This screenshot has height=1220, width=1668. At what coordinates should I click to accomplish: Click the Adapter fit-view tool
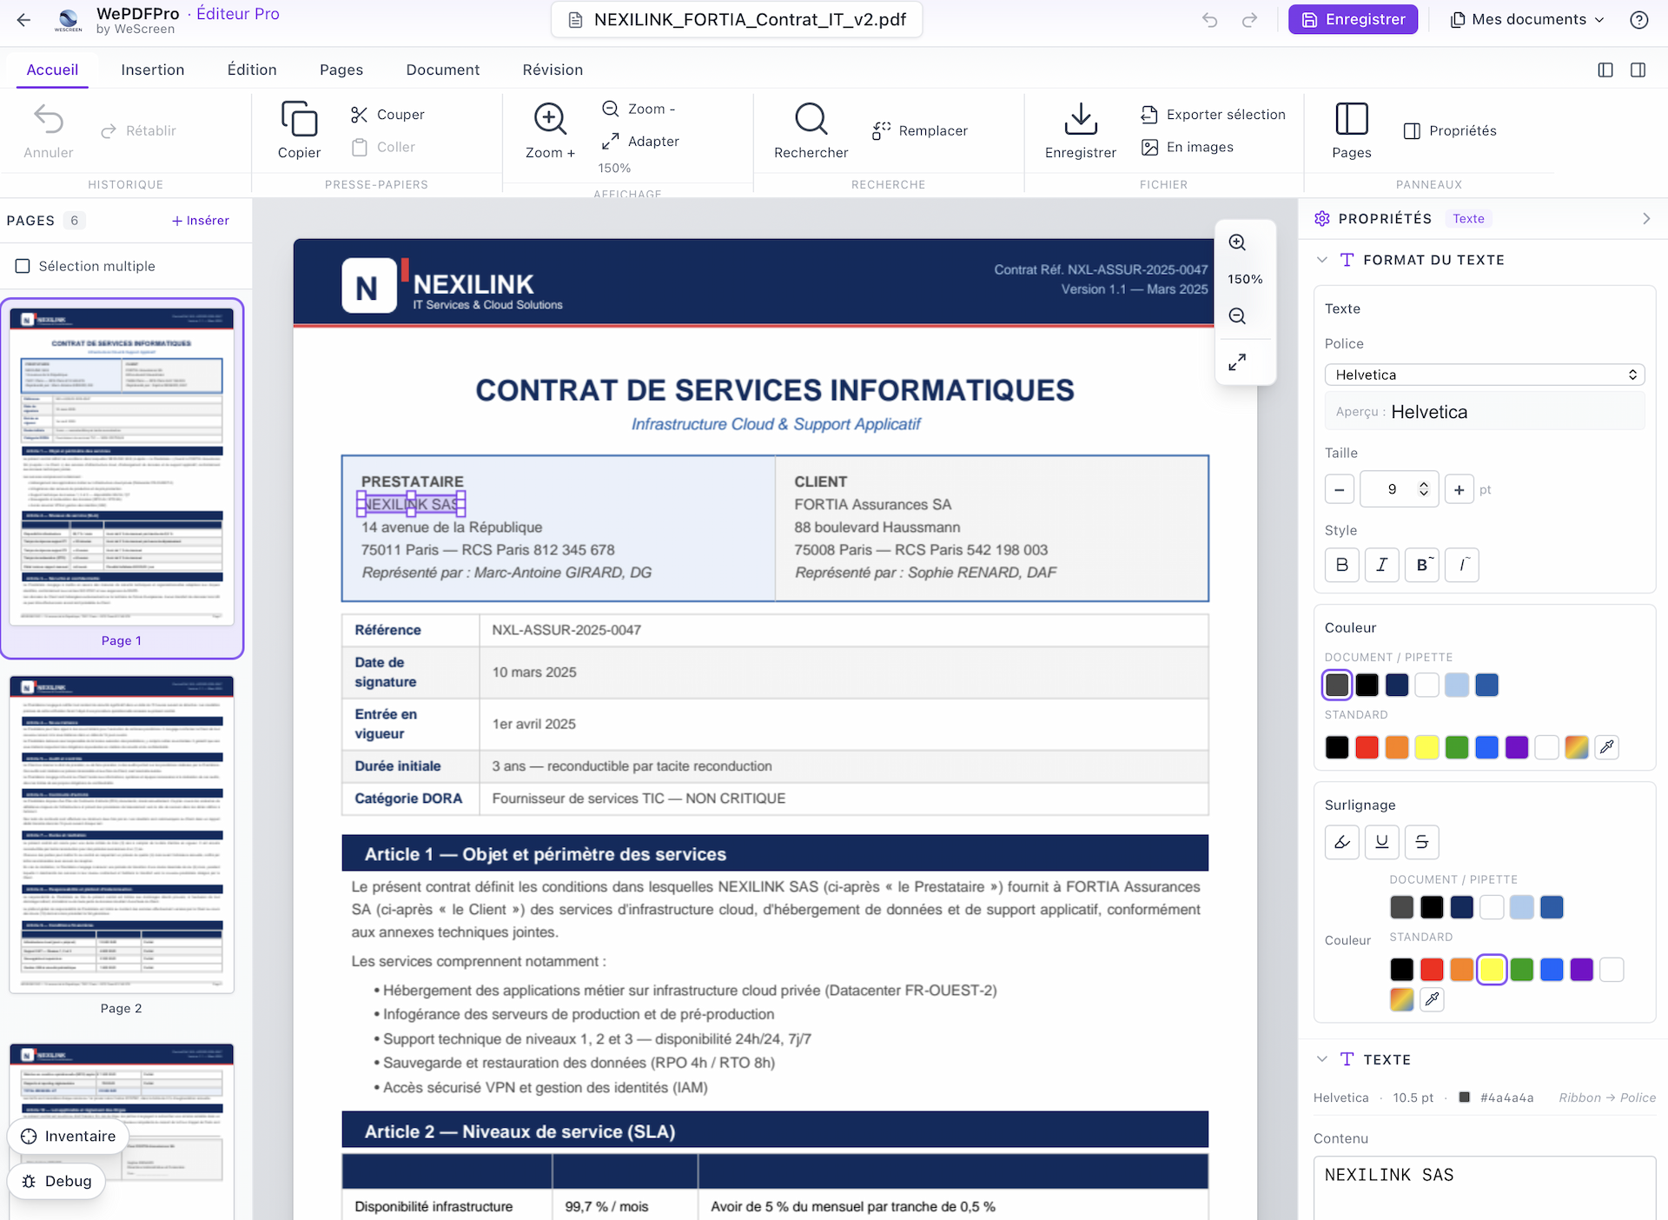point(641,141)
